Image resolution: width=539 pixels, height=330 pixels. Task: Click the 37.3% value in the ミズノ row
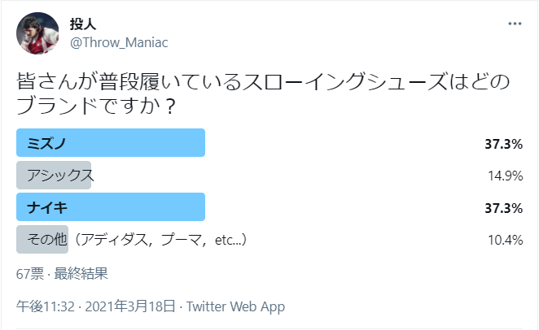pos(503,143)
